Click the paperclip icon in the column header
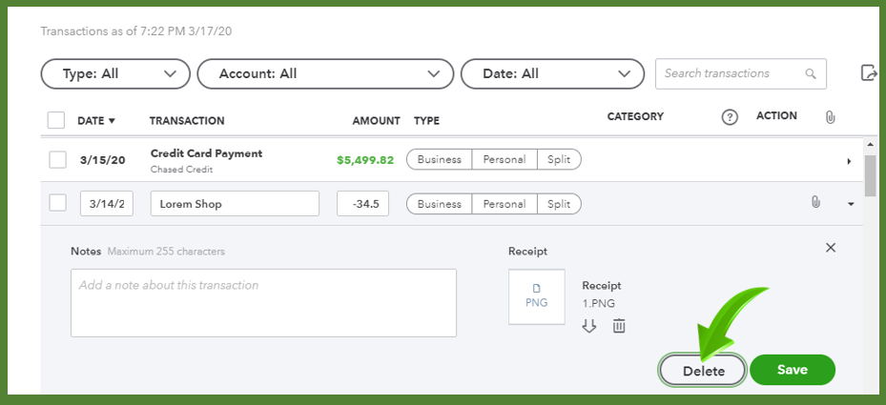886x405 pixels. (830, 117)
